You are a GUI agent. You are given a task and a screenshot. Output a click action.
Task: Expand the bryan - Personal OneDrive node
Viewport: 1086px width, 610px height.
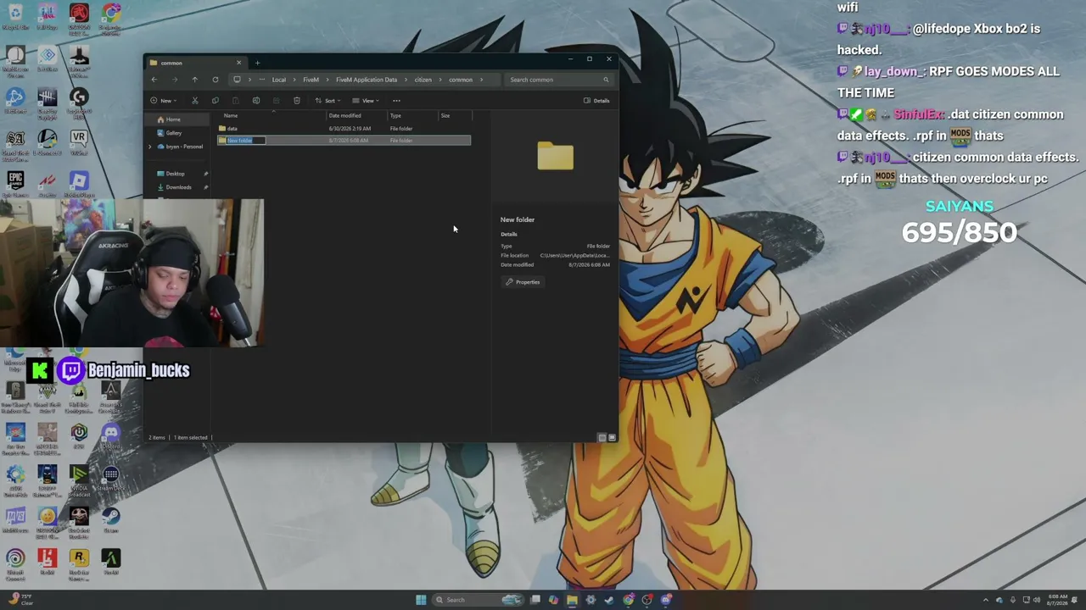(x=150, y=147)
